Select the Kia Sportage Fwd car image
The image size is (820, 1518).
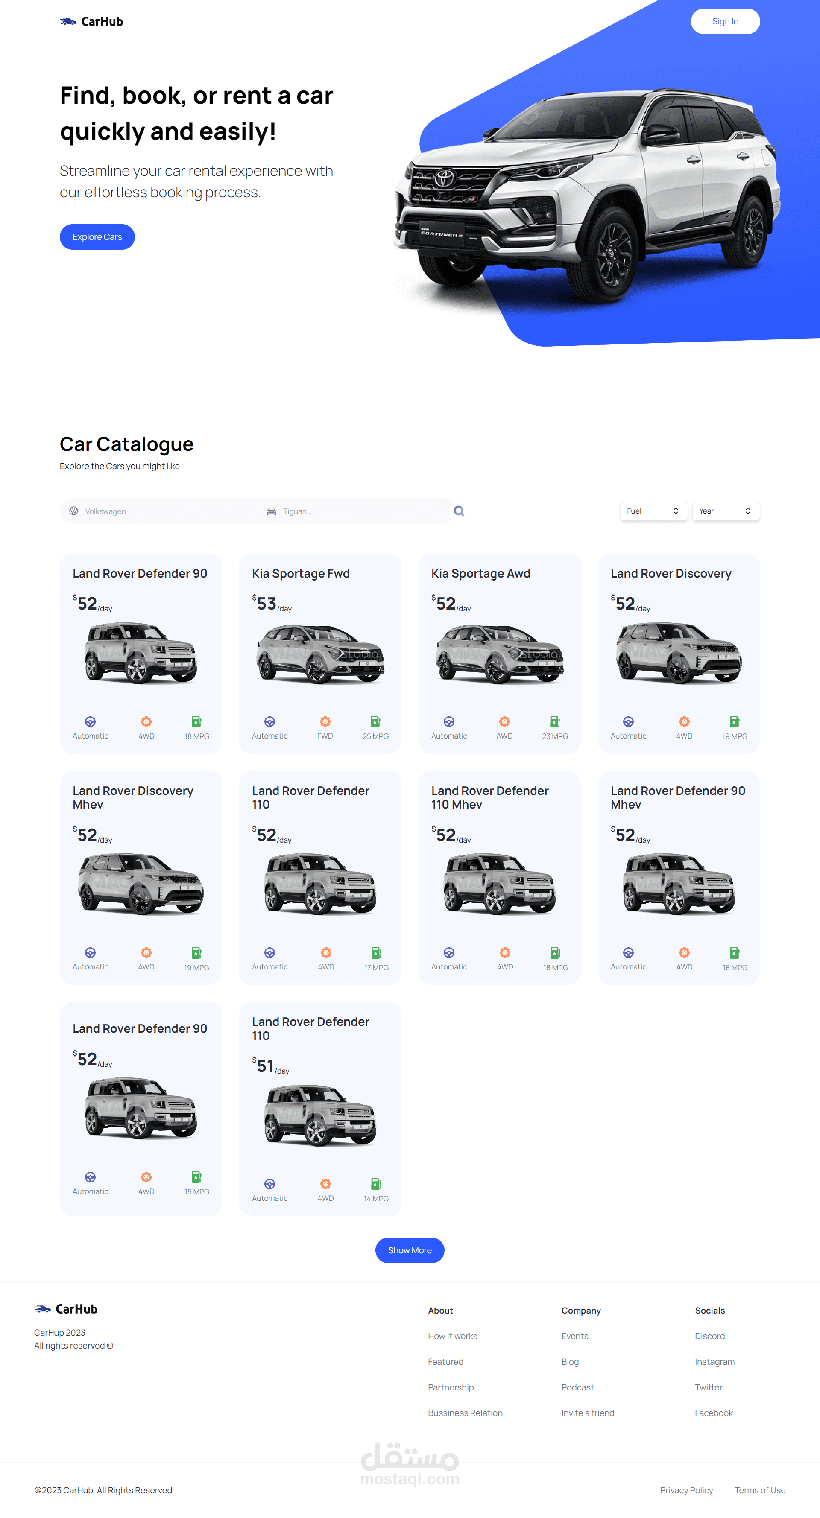point(320,654)
